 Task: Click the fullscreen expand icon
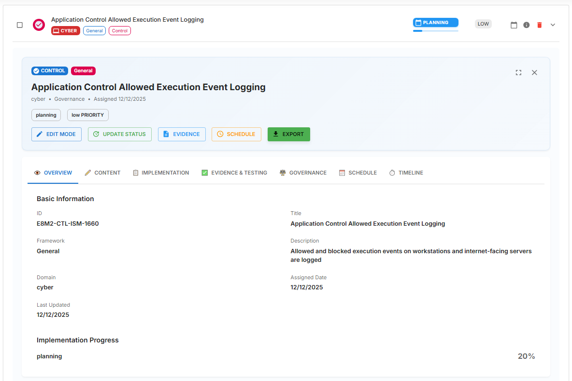pyautogui.click(x=518, y=72)
